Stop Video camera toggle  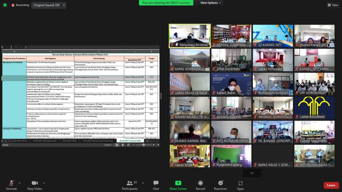[x=34, y=185]
